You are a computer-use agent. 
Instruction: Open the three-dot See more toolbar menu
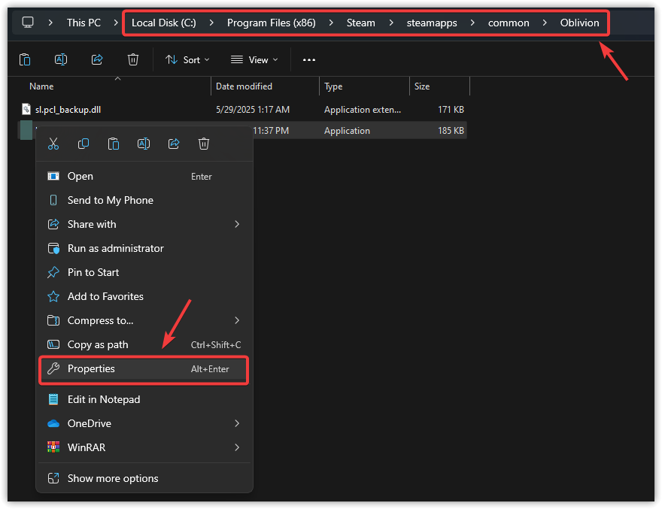click(x=309, y=59)
